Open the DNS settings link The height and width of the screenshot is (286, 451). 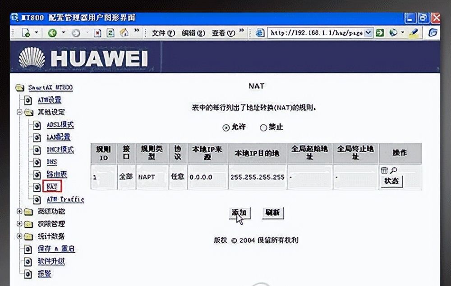point(52,162)
